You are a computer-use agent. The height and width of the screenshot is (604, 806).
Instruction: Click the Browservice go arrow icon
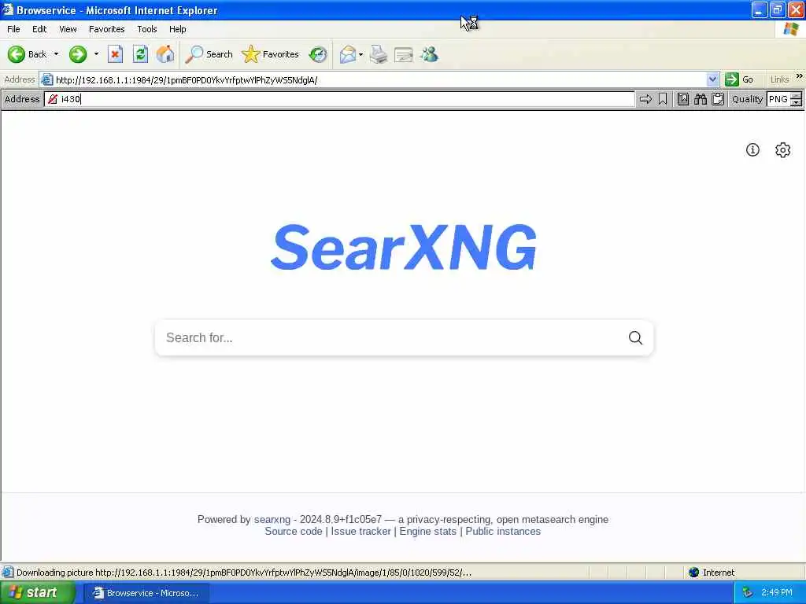coord(645,99)
